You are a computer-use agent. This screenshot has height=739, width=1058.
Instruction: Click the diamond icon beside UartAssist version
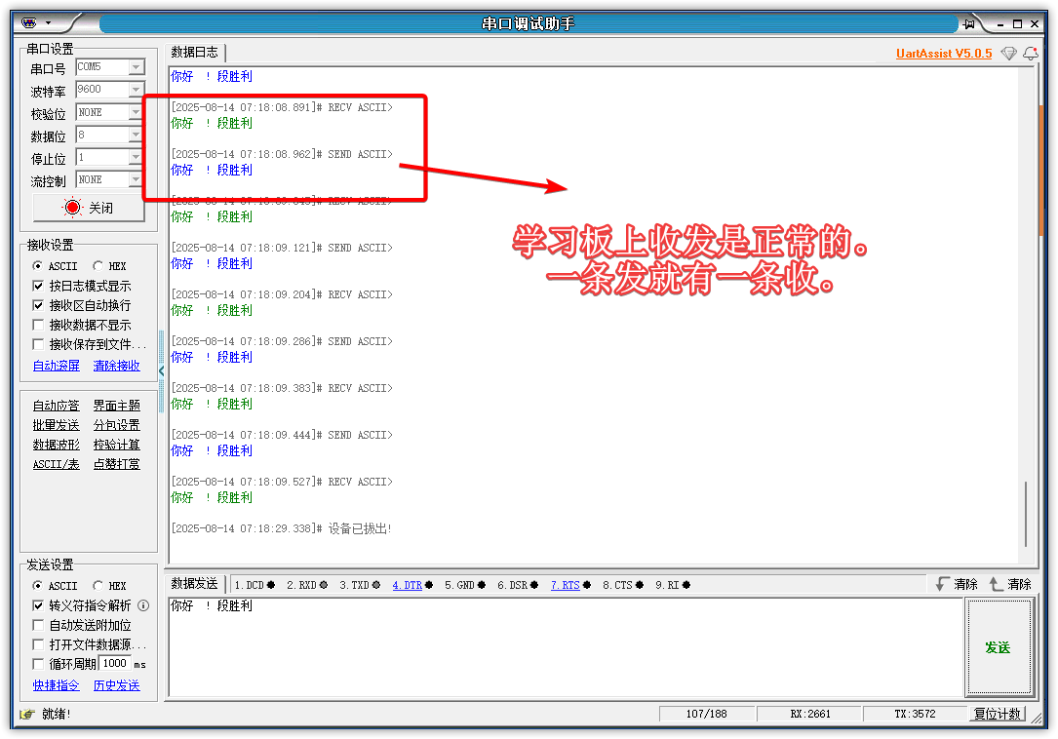pyautogui.click(x=1008, y=54)
